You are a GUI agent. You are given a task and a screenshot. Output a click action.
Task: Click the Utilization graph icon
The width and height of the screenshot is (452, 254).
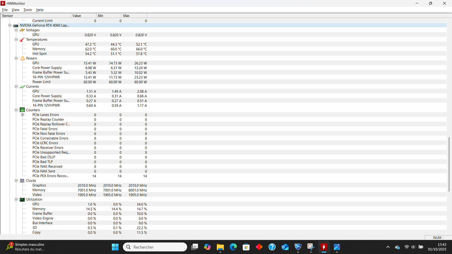coord(22,199)
